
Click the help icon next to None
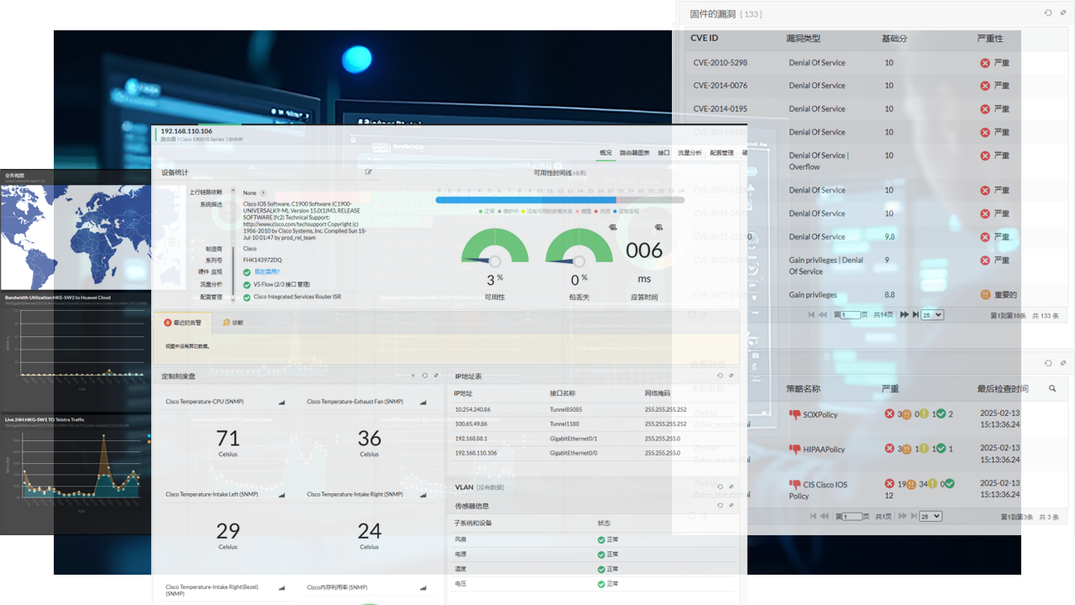tap(263, 193)
